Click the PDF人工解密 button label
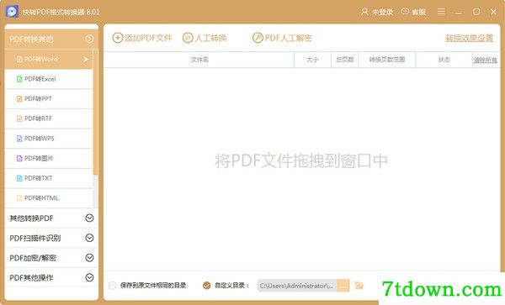 288,38
